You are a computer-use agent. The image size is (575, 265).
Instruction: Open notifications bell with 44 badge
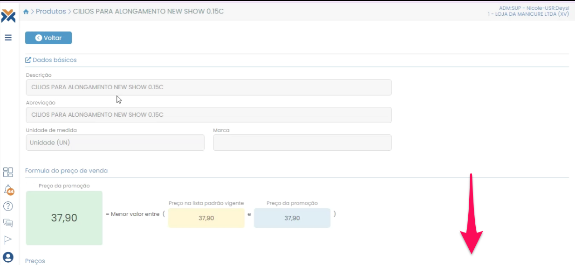tap(8, 190)
